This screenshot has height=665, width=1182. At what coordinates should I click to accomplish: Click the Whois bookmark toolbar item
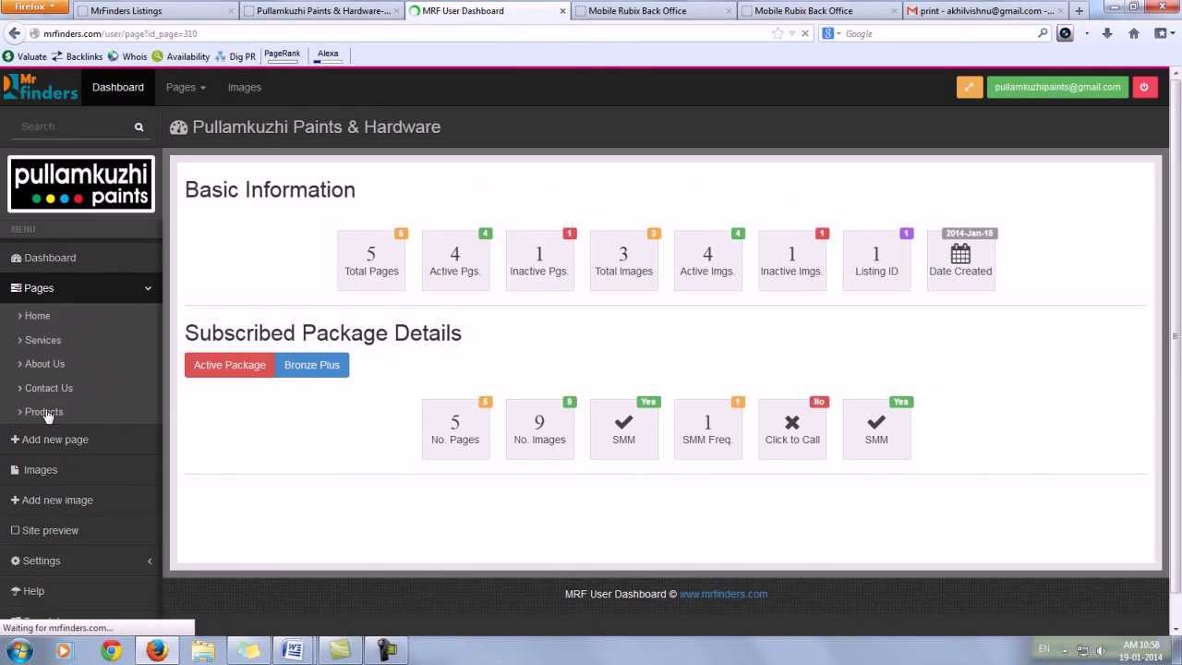click(x=127, y=56)
